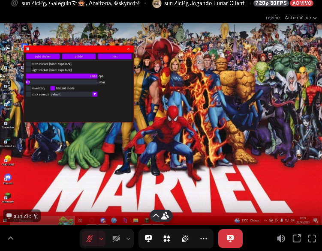Viewport: 322px width, 251px height.
Task: Click the jitter slider showing 0.0
Action: point(62,82)
